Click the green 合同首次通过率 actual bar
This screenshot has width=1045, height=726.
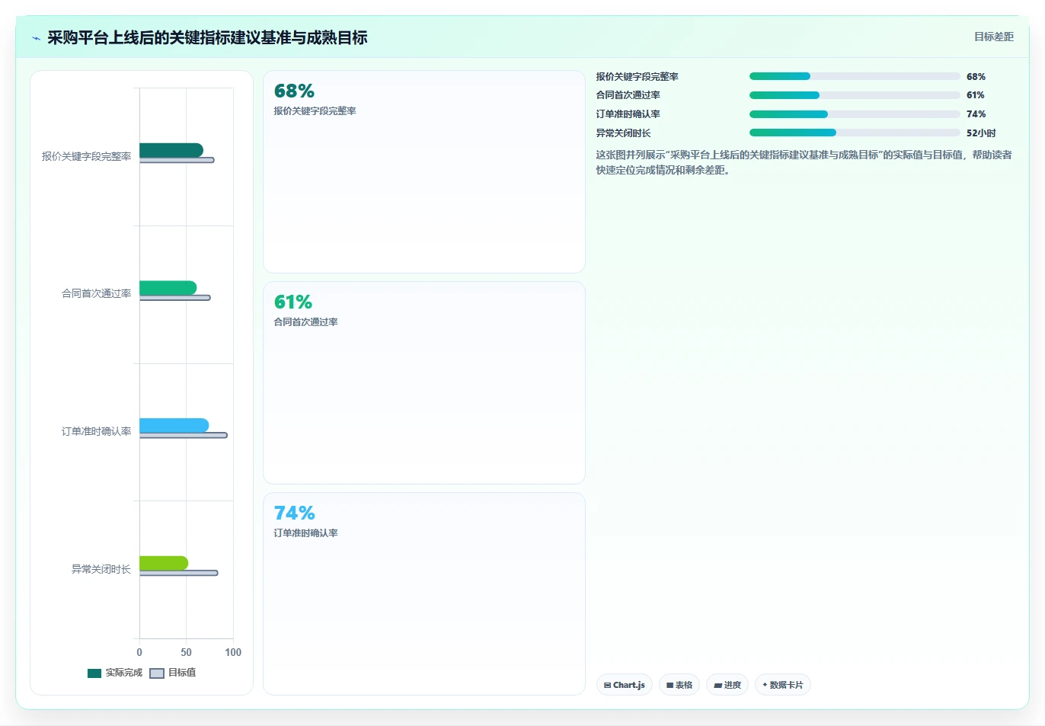(x=168, y=287)
